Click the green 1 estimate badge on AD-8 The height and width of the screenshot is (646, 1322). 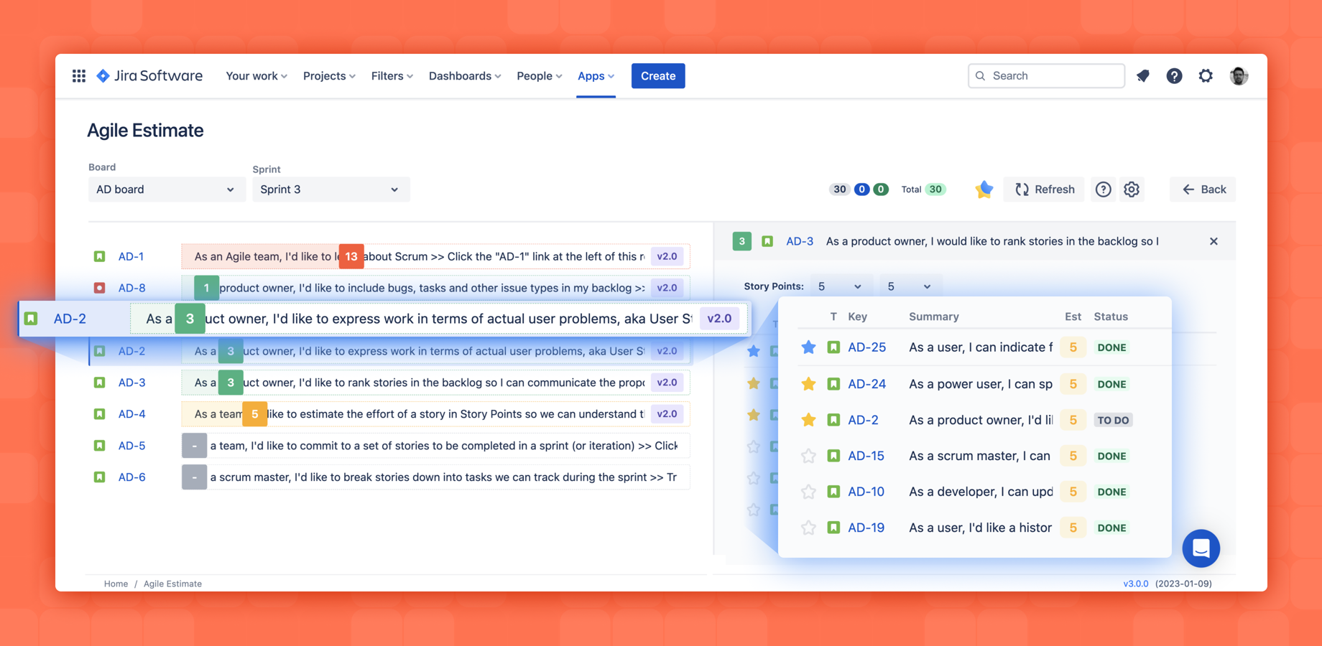tap(206, 288)
